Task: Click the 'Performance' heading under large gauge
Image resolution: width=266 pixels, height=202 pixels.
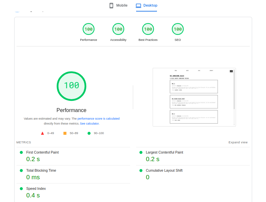Action: (x=71, y=110)
